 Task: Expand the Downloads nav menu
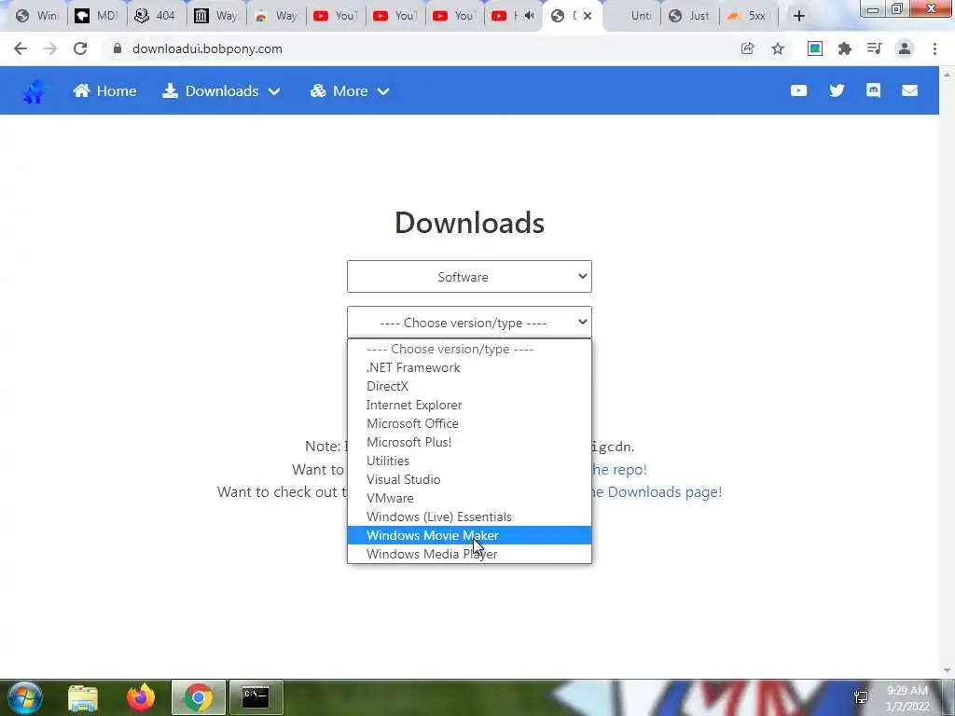[x=221, y=90]
